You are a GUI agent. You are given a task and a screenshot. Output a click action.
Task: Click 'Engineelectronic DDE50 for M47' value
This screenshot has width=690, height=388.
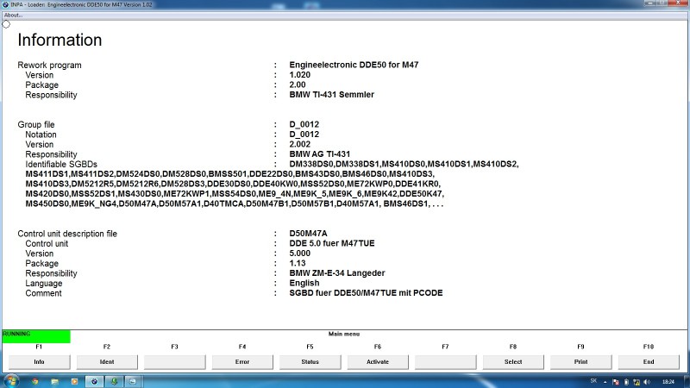pyautogui.click(x=354, y=65)
